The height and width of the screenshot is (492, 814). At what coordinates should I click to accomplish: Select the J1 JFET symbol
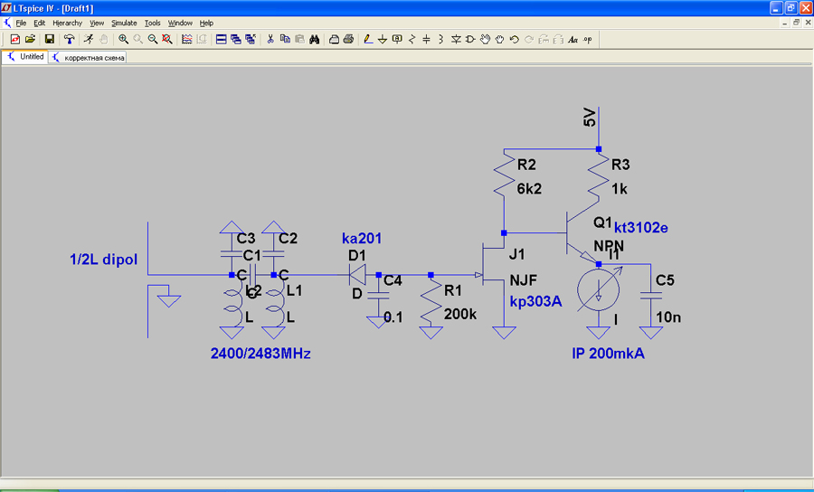point(493,265)
